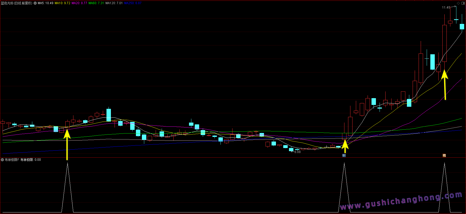Click the 蓝色光标(日线 前复权) title text
This screenshot has height=214, width=466.
point(17,3)
